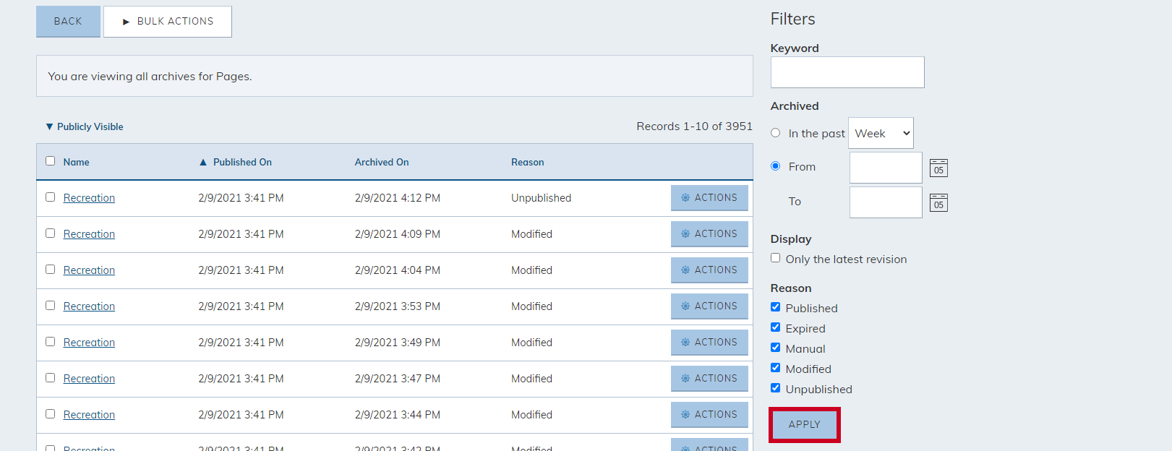This screenshot has width=1172, height=451.
Task: Check the row archived at 4:04 PM
Action: (x=50, y=270)
